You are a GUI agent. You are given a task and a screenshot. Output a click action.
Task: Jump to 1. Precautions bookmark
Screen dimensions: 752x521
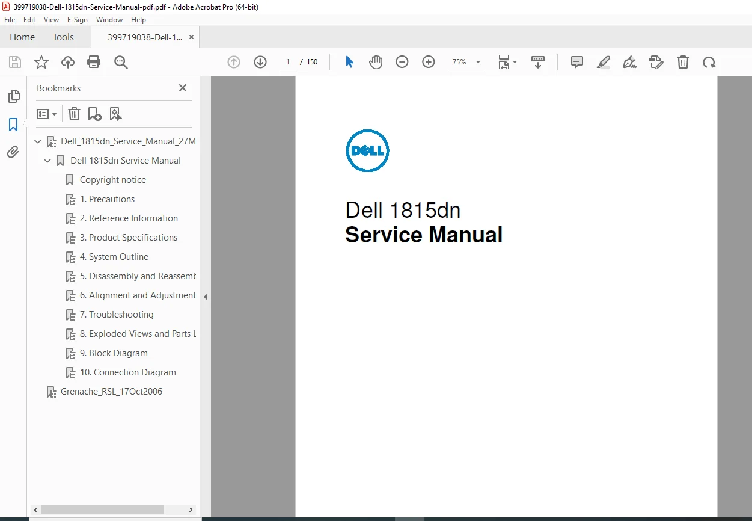click(x=107, y=199)
